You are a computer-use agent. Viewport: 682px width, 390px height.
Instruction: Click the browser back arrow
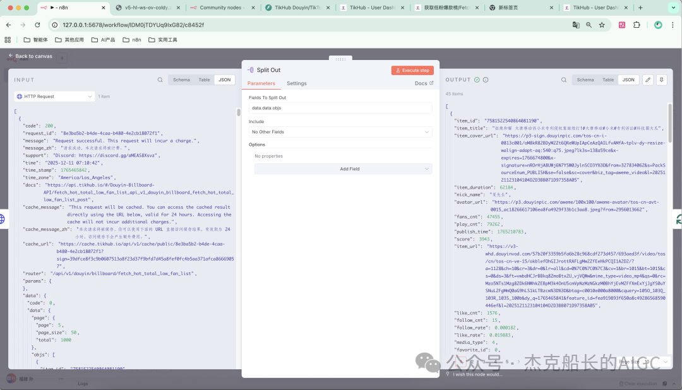click(x=9, y=25)
